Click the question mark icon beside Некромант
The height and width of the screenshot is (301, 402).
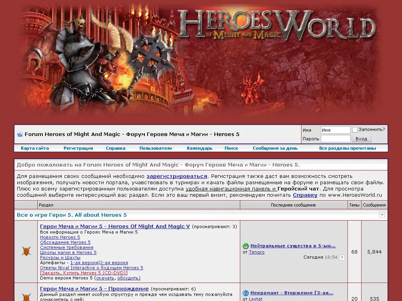coord(246,293)
